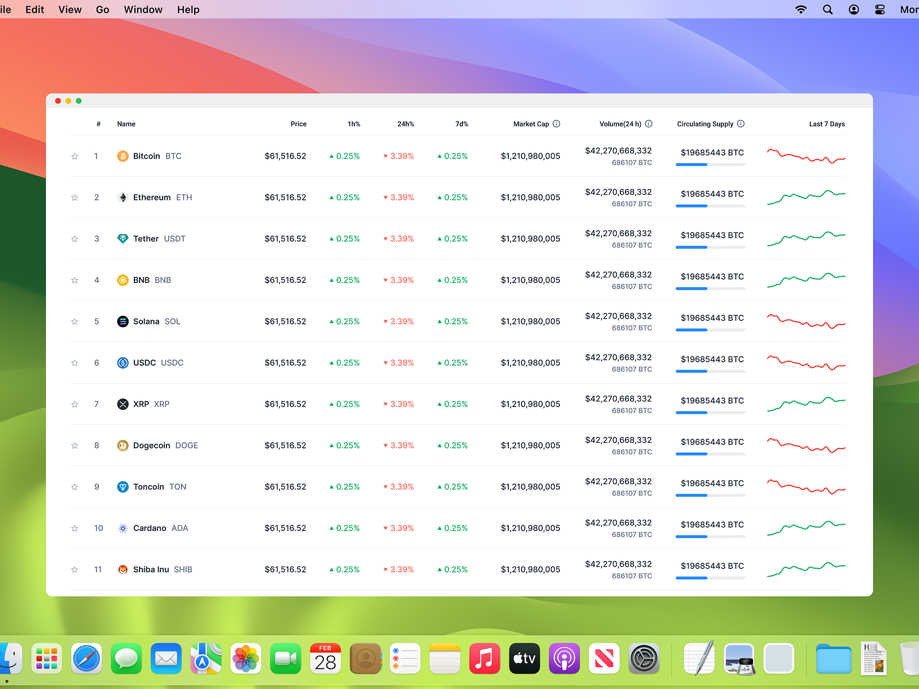Screen dimensions: 919x689
Task: Sort table by Price column header
Action: click(x=299, y=124)
